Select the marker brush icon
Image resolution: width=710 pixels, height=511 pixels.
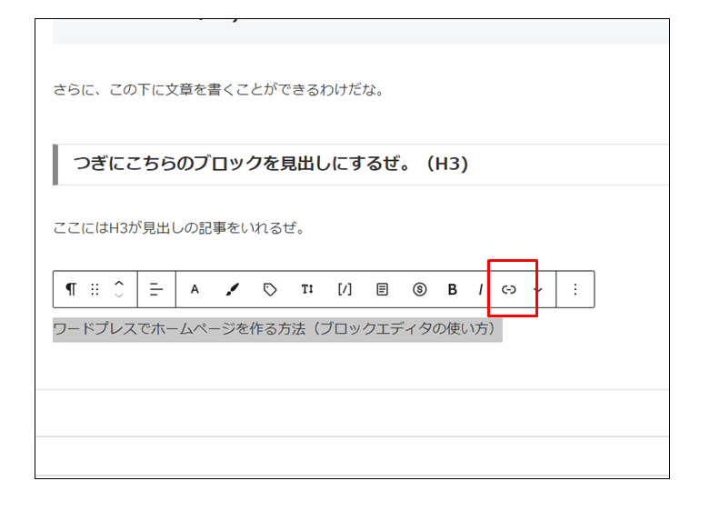[233, 289]
